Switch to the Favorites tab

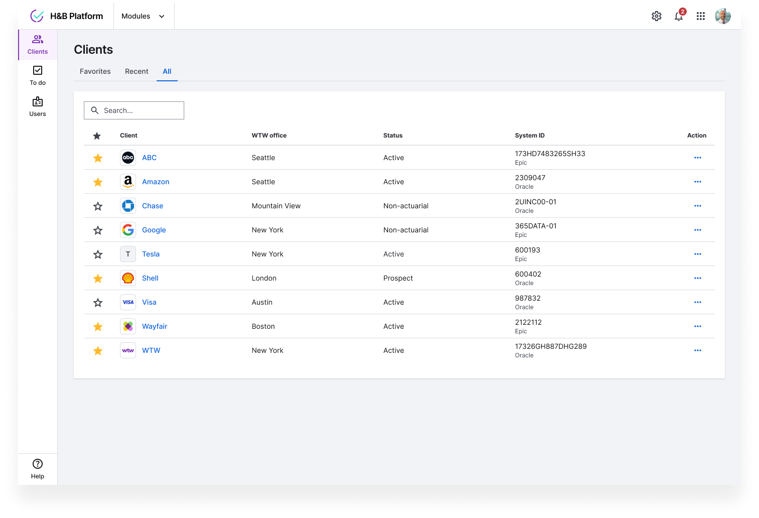click(95, 71)
